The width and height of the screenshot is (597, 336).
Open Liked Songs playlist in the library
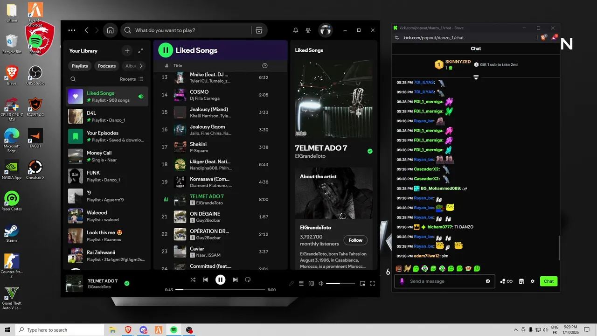(107, 97)
